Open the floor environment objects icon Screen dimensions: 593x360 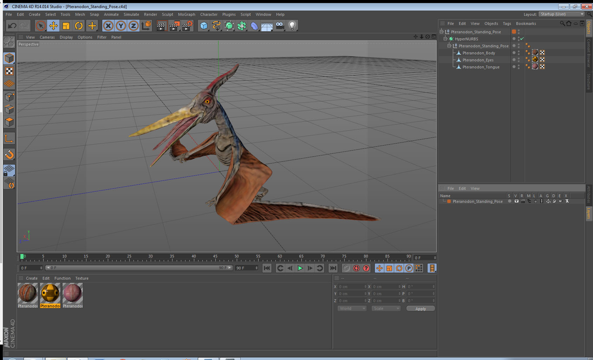(x=267, y=26)
